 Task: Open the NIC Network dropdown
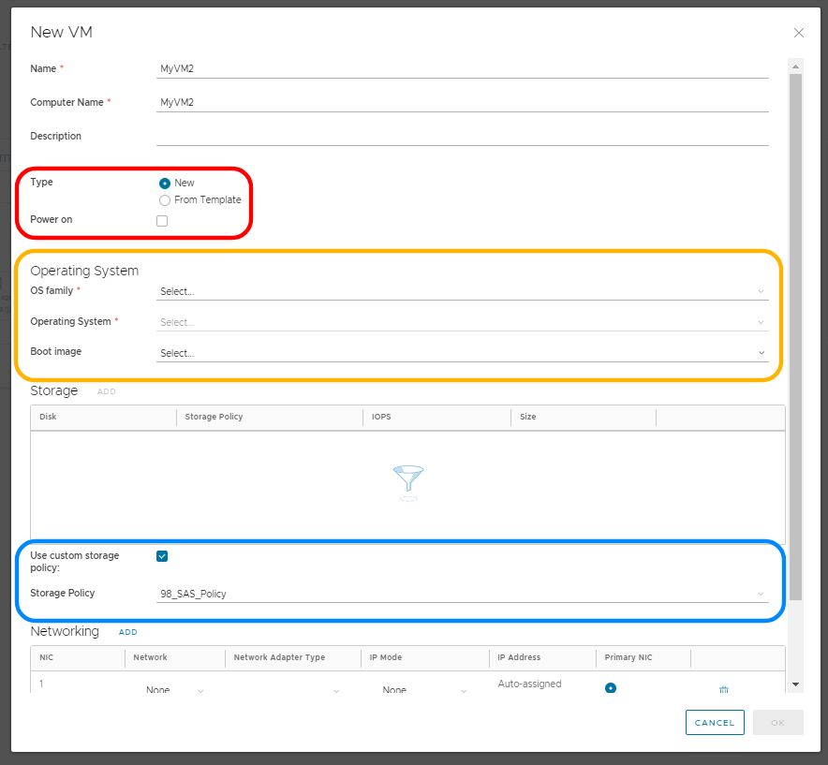click(x=175, y=690)
